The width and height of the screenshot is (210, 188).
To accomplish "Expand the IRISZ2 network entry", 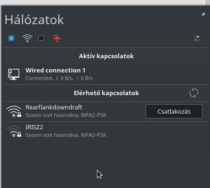I will 106,131.
